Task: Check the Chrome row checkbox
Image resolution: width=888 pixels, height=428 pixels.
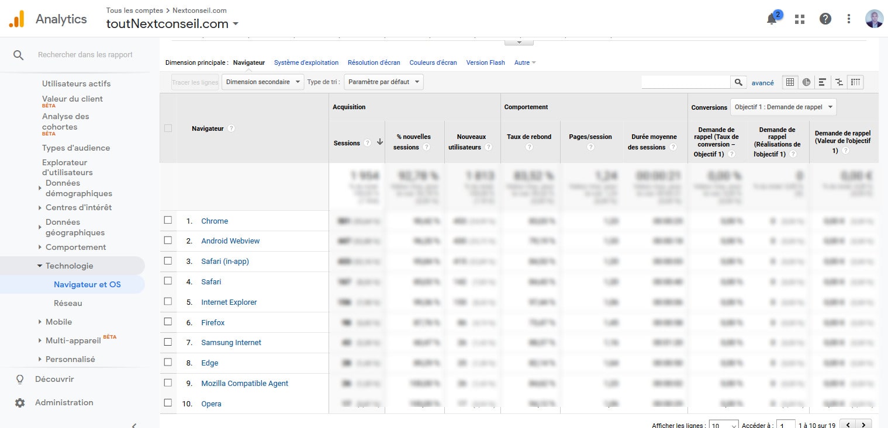Action: click(168, 220)
